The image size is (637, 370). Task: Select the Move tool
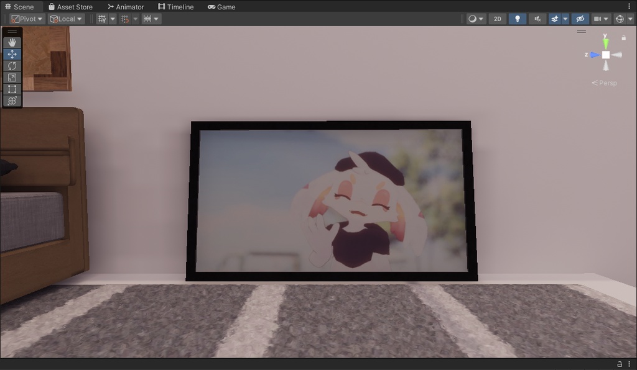click(x=12, y=54)
